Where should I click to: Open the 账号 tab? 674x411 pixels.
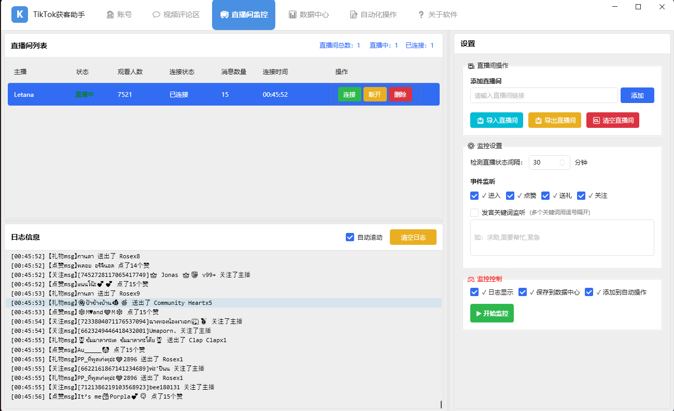(x=119, y=14)
